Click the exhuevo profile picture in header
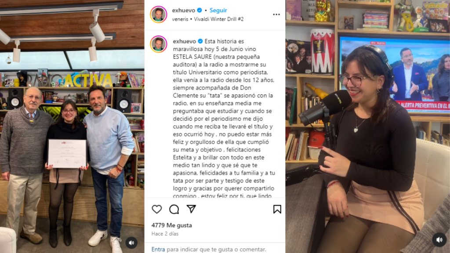Screen dimensions: 450x253 tap(158, 14)
